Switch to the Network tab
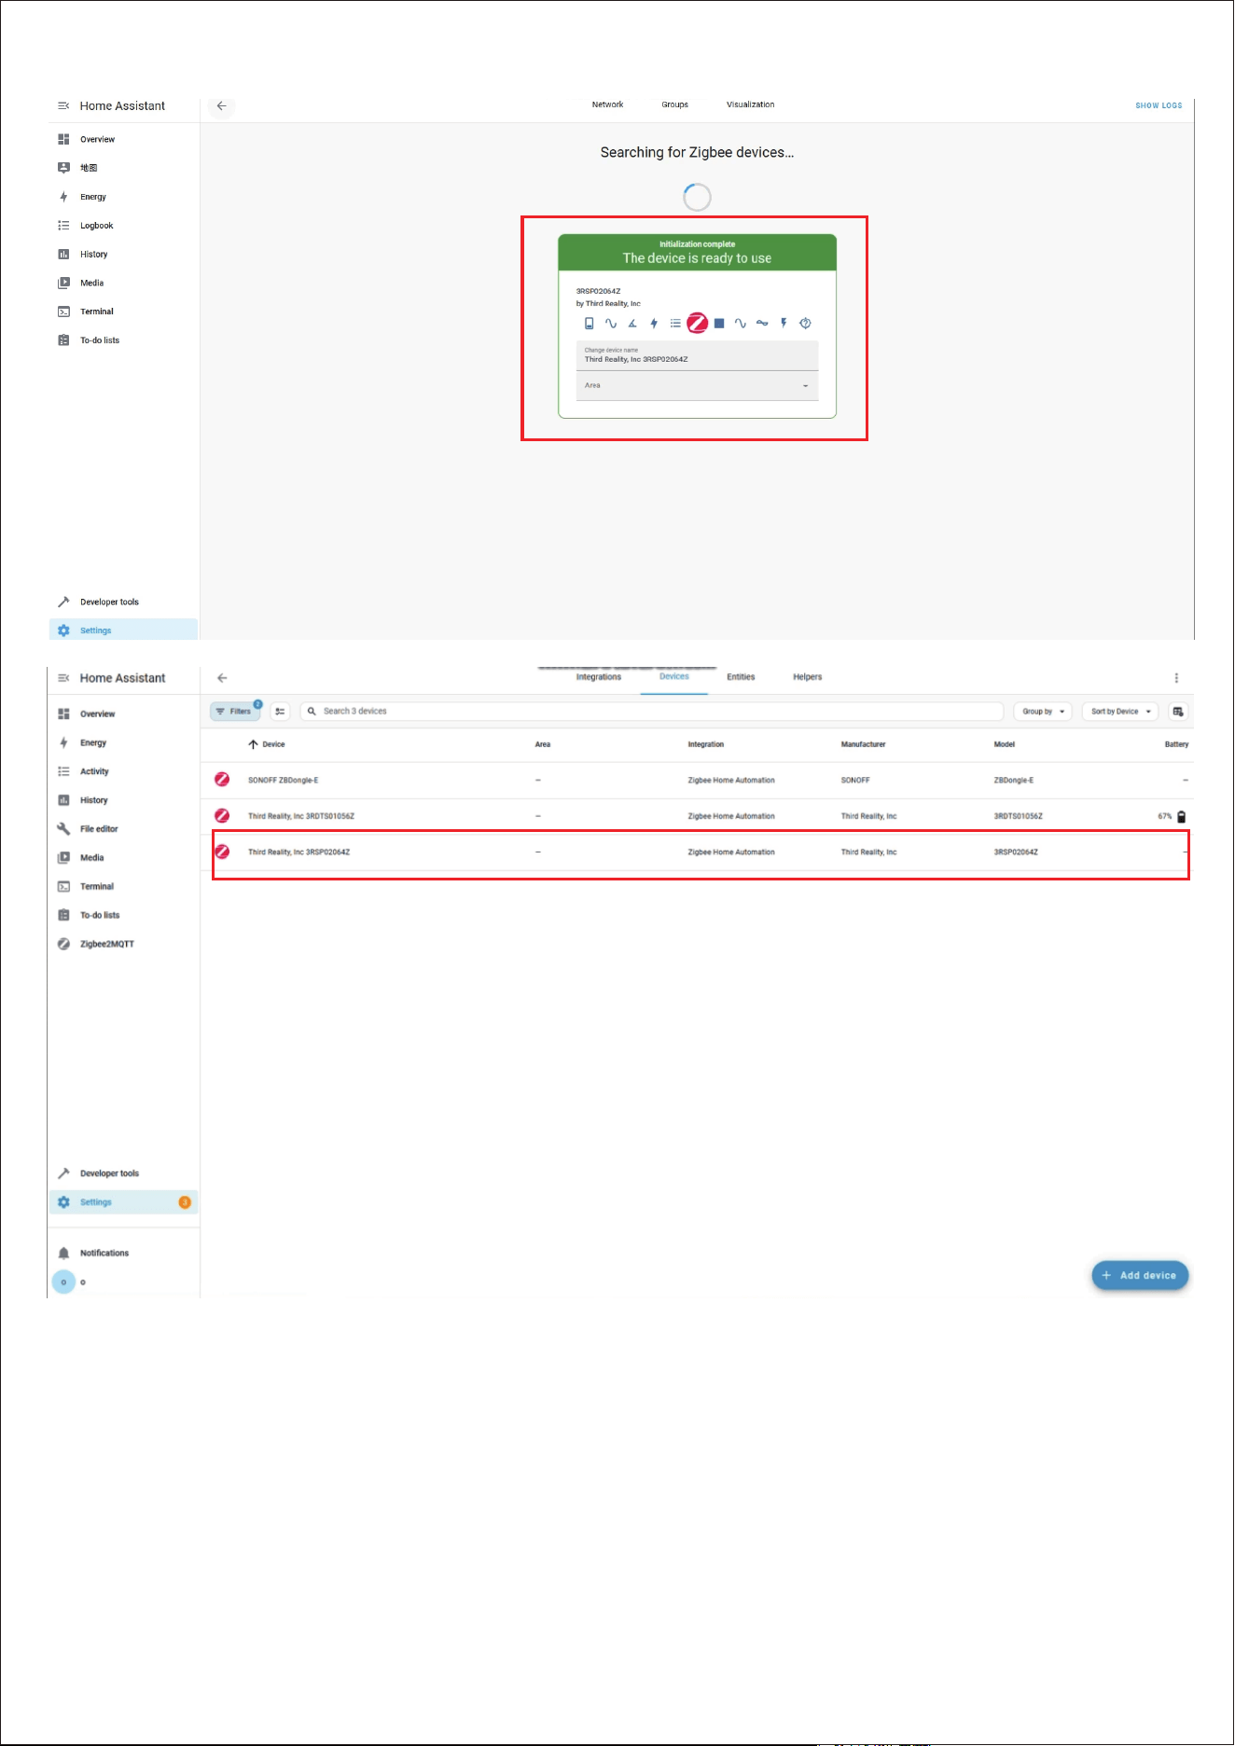The height and width of the screenshot is (1746, 1235). [x=607, y=104]
